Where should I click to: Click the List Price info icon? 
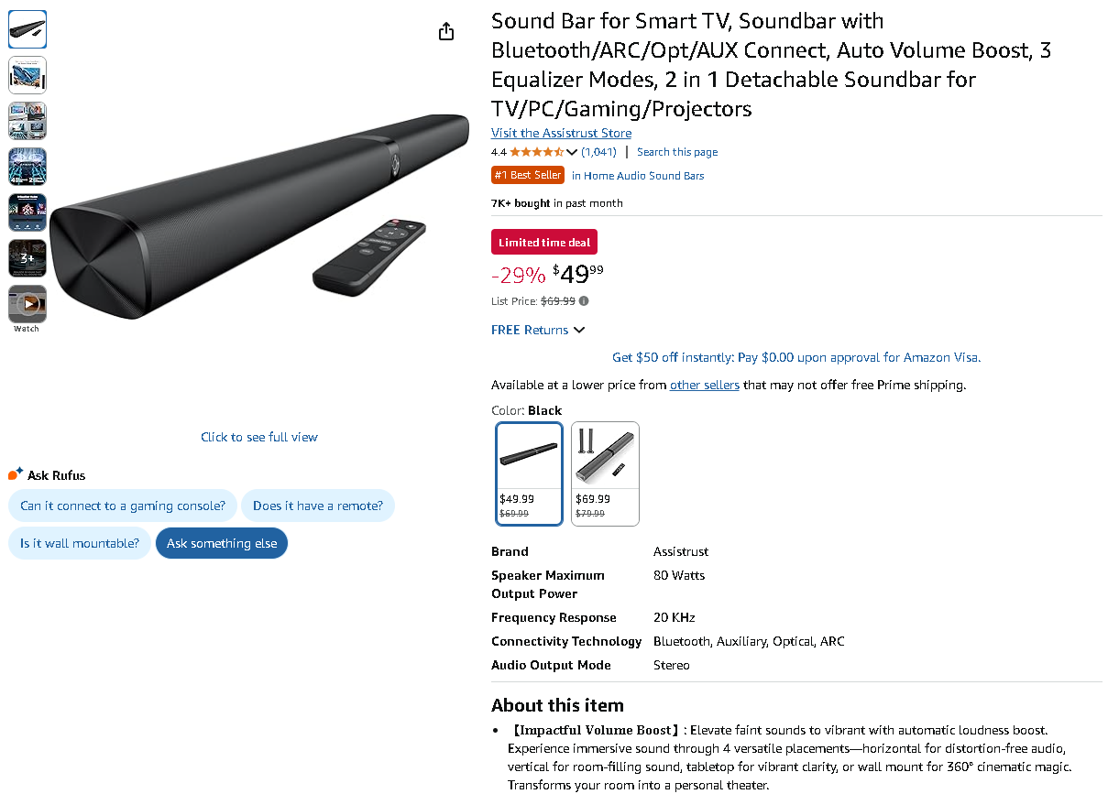click(x=584, y=300)
